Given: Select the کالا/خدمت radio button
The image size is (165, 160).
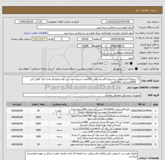Looking at the screenshot, I should click(x=105, y=63).
